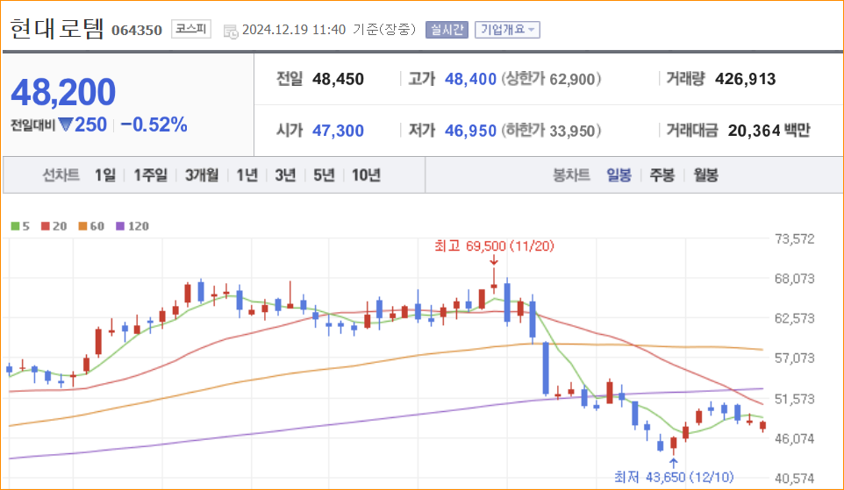Select the 3년 line chart tab
Screen dimensions: 844x490
click(x=285, y=174)
